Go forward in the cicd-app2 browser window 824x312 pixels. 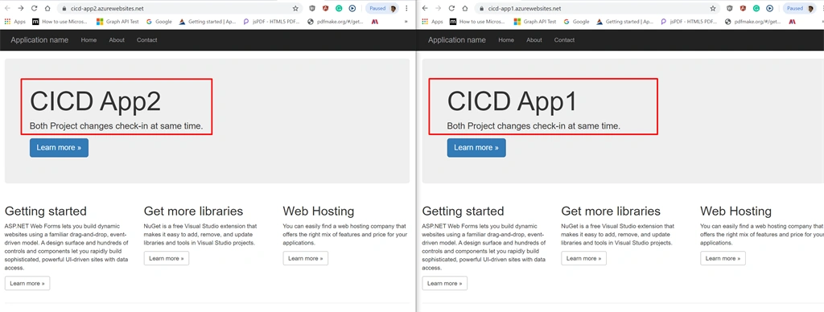pyautogui.click(x=20, y=8)
